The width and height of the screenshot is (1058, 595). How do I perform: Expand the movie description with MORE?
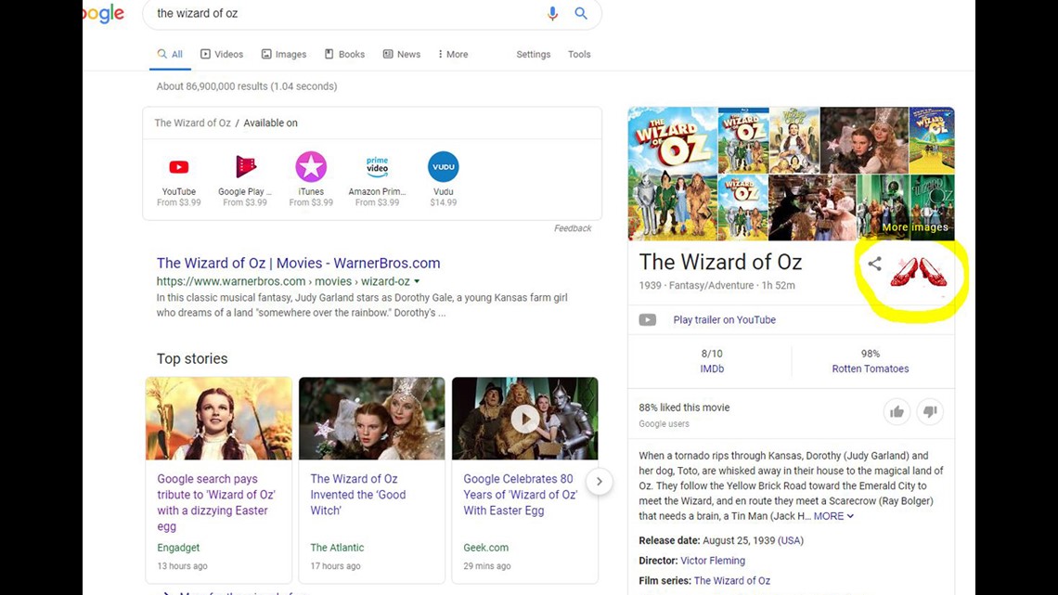[834, 516]
